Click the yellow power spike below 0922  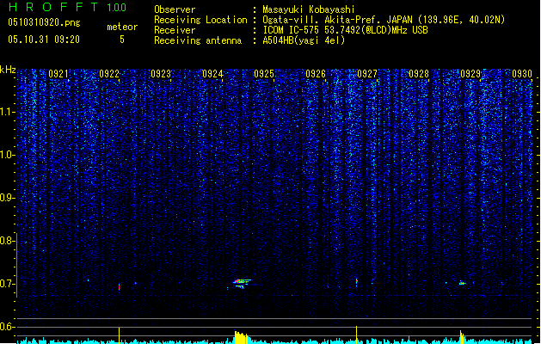pos(119,335)
